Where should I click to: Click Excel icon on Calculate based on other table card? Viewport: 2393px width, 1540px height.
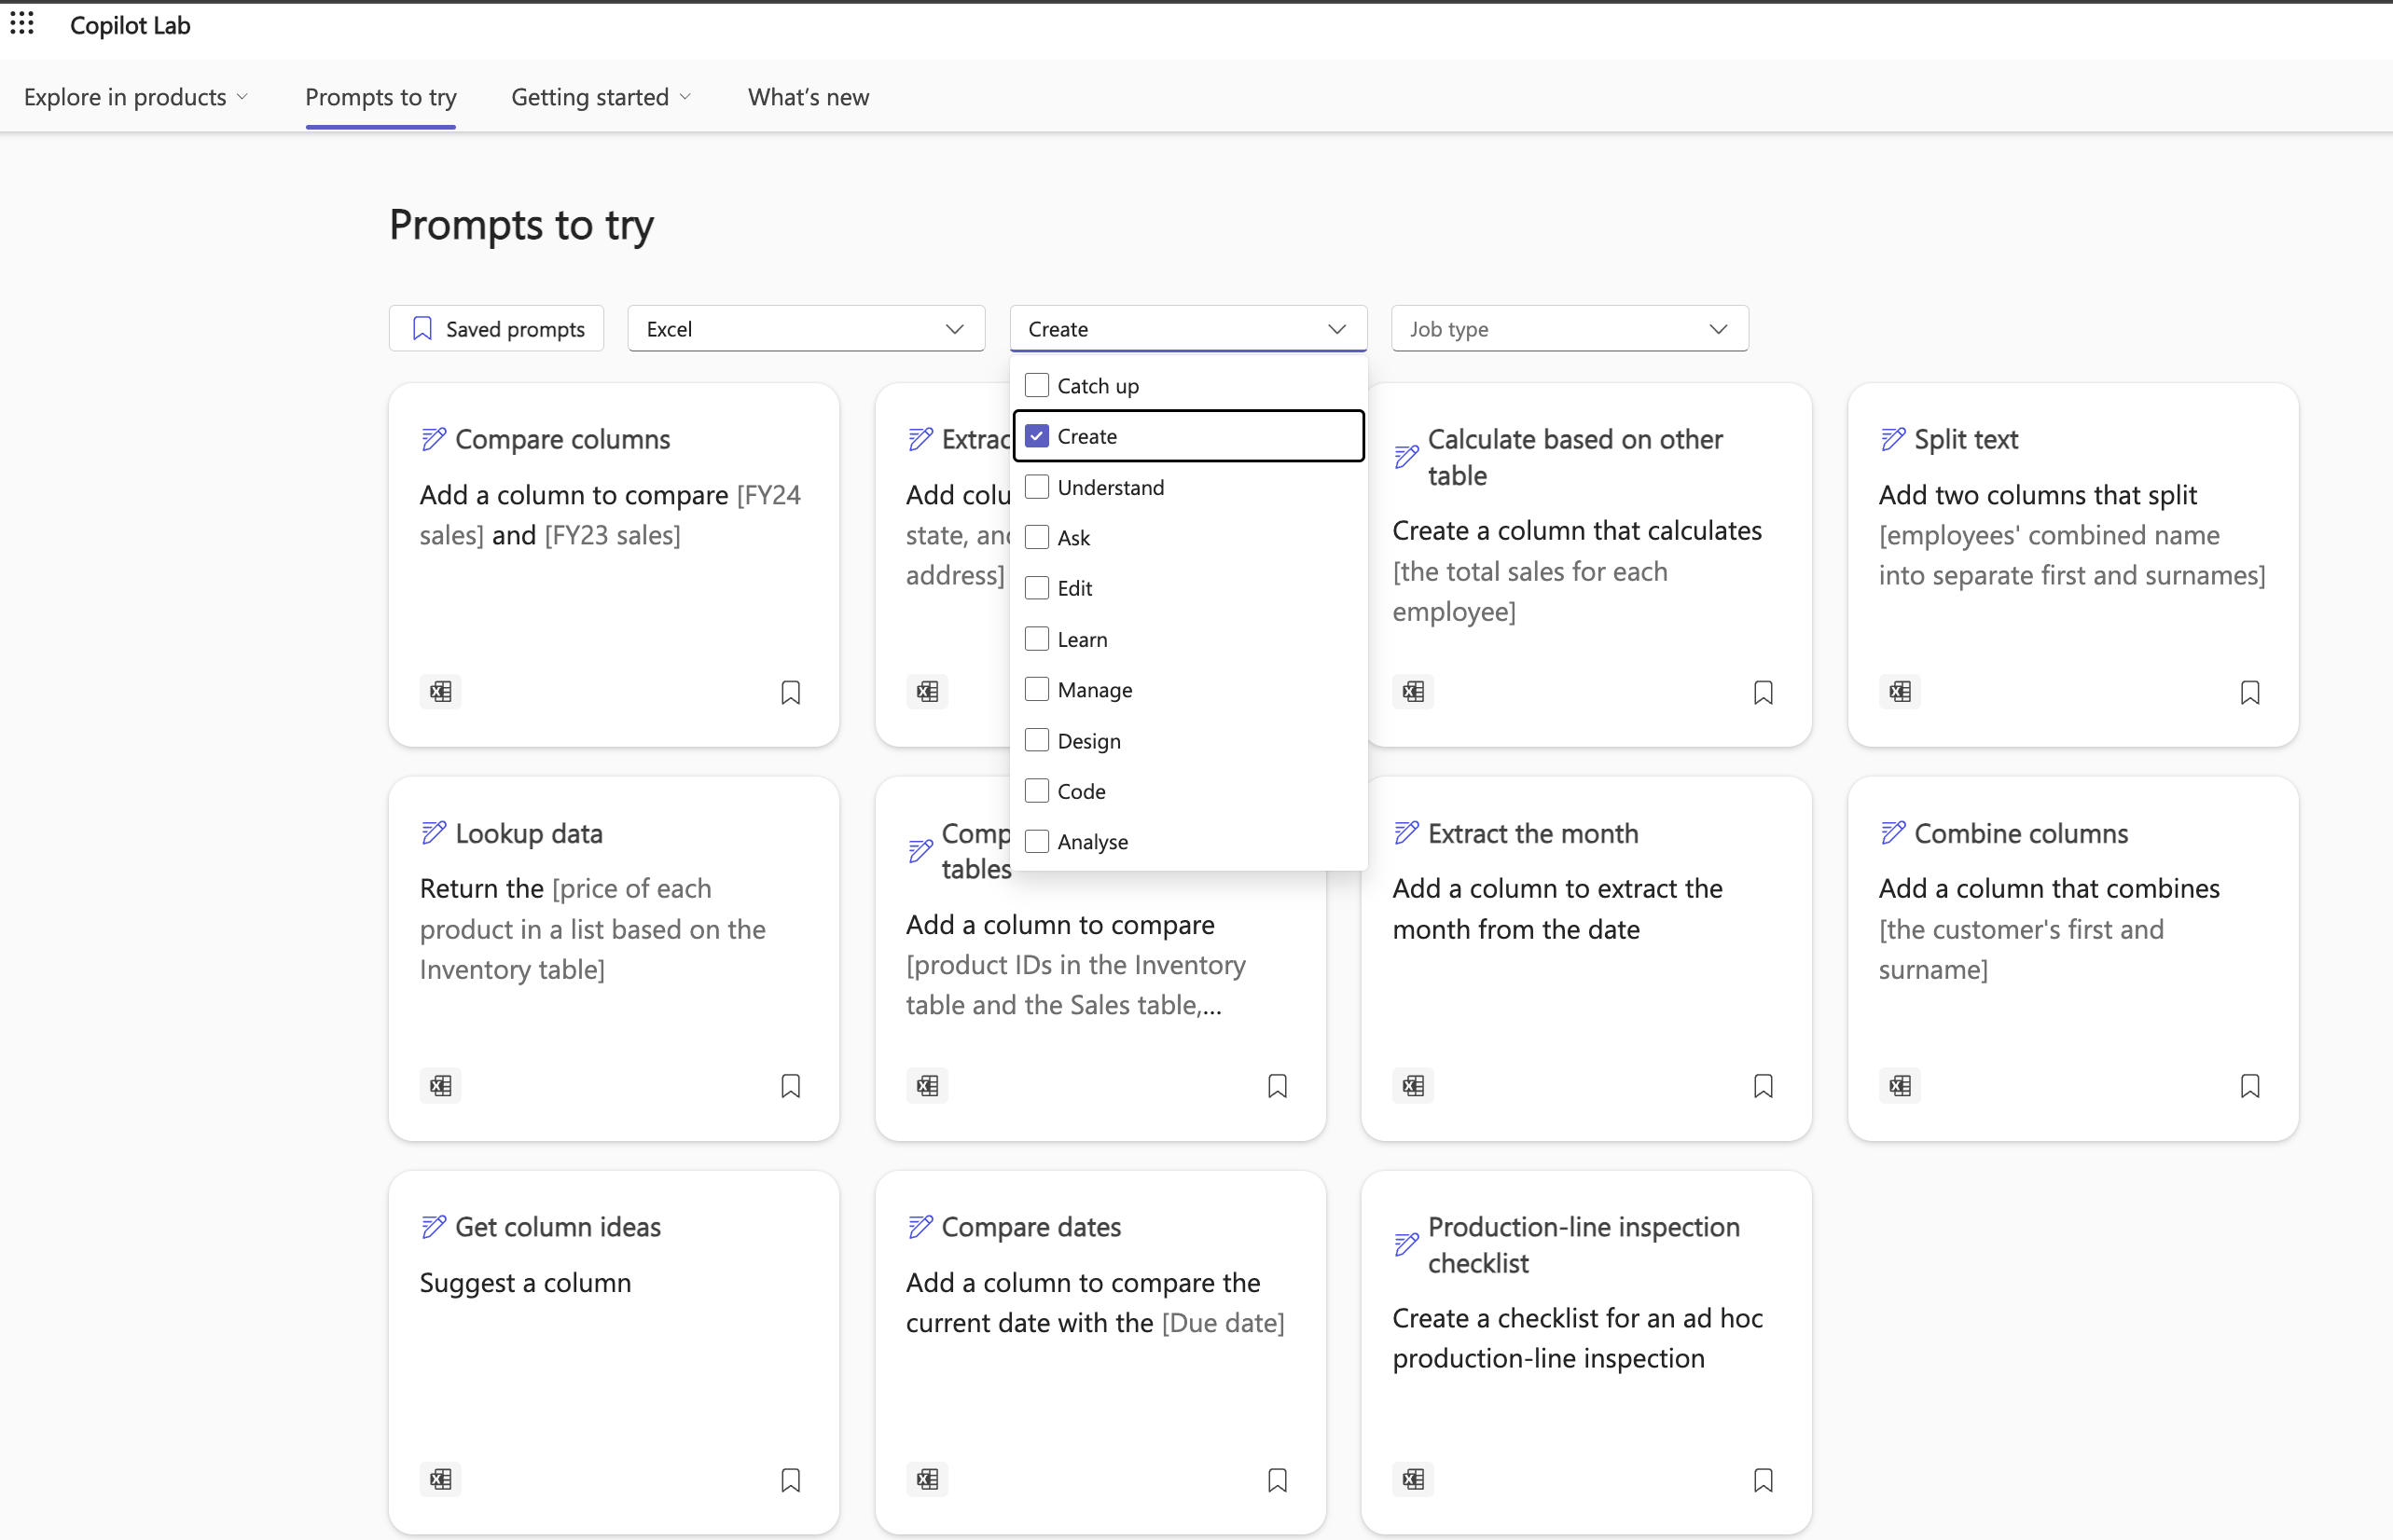pyautogui.click(x=1413, y=691)
